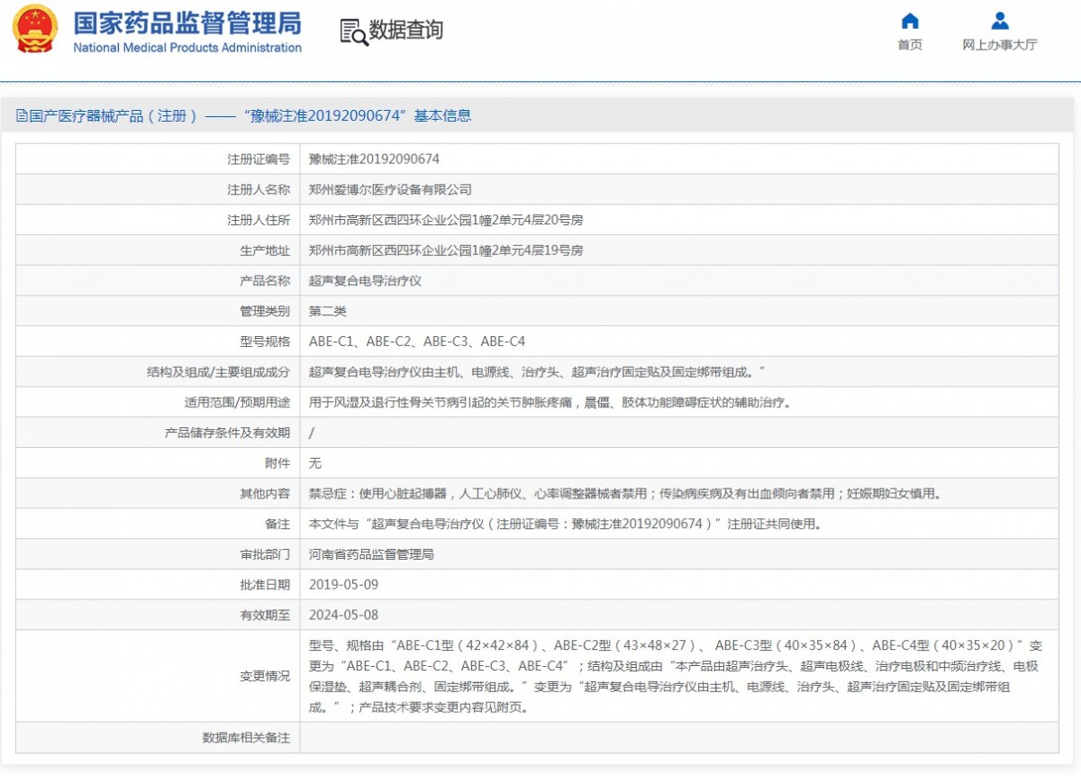The height and width of the screenshot is (776, 1081).
Task: Click the 产品储存条件及有效期 label
Action: (x=227, y=433)
